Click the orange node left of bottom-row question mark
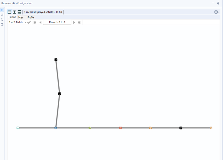223x160 pixels. click(x=150, y=128)
